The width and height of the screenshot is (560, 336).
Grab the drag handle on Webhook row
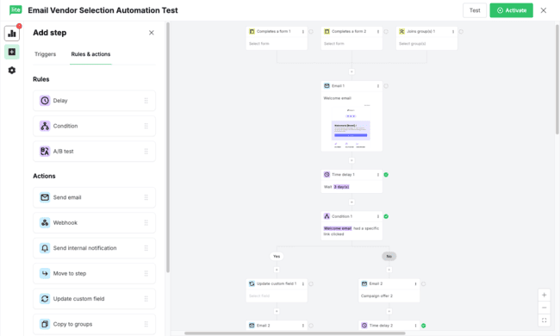pyautogui.click(x=146, y=223)
